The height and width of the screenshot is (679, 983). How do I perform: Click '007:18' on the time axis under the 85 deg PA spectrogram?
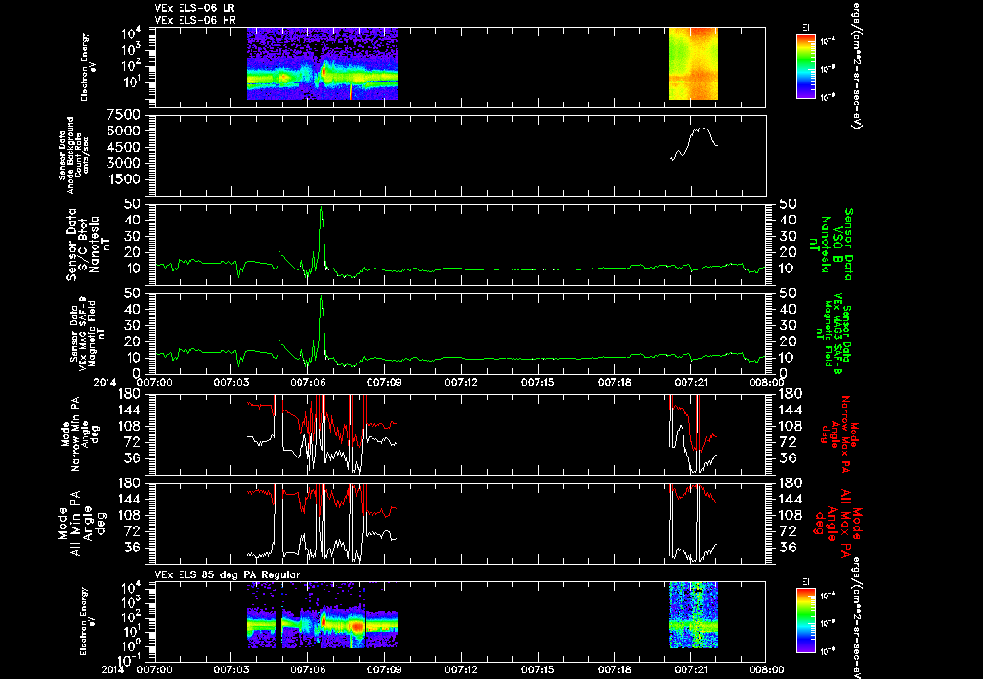614,669
